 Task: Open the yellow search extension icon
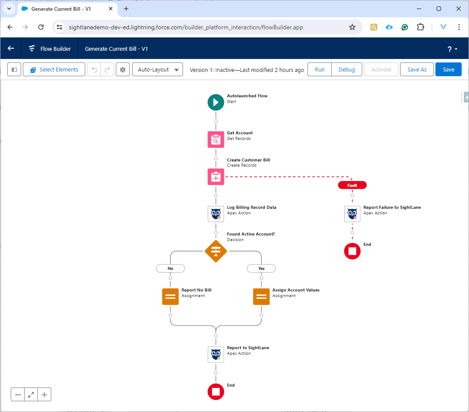click(373, 27)
